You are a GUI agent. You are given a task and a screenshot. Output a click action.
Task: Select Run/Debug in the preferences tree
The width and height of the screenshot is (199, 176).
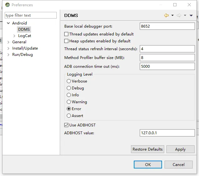click(22, 55)
